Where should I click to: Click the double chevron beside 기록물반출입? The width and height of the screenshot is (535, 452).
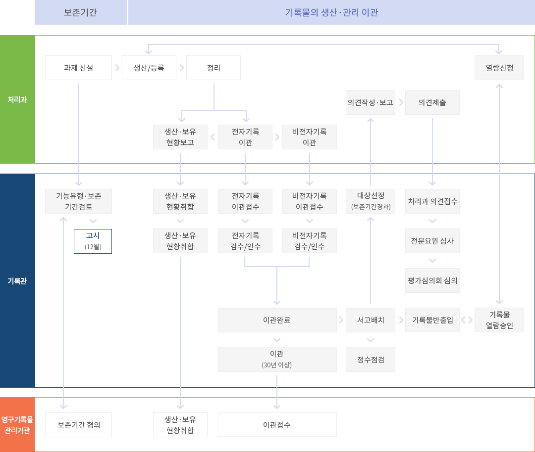tap(467, 320)
